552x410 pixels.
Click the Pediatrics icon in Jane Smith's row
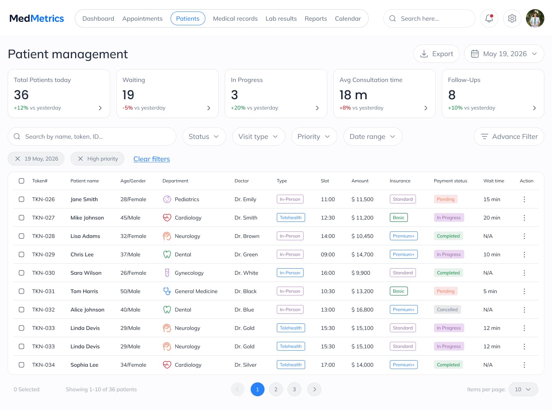[x=167, y=199]
